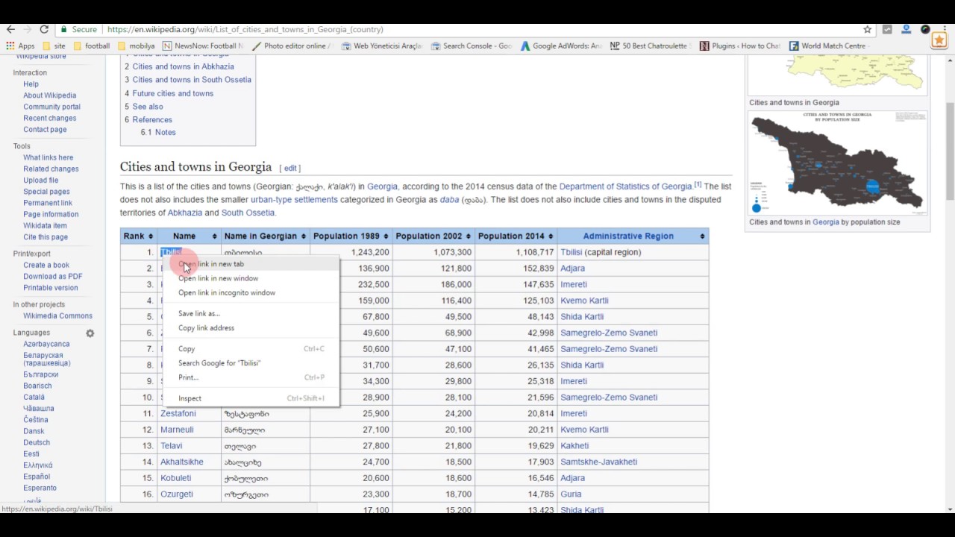Open the Abkhazia link in intro text
Screen dimensions: 955x537
coord(184,213)
